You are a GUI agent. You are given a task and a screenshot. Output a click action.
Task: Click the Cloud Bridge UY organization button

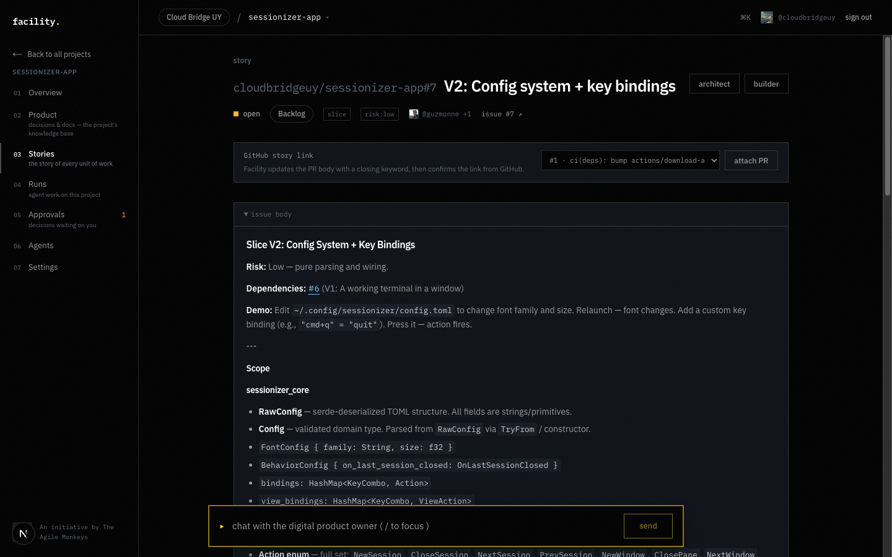194,17
